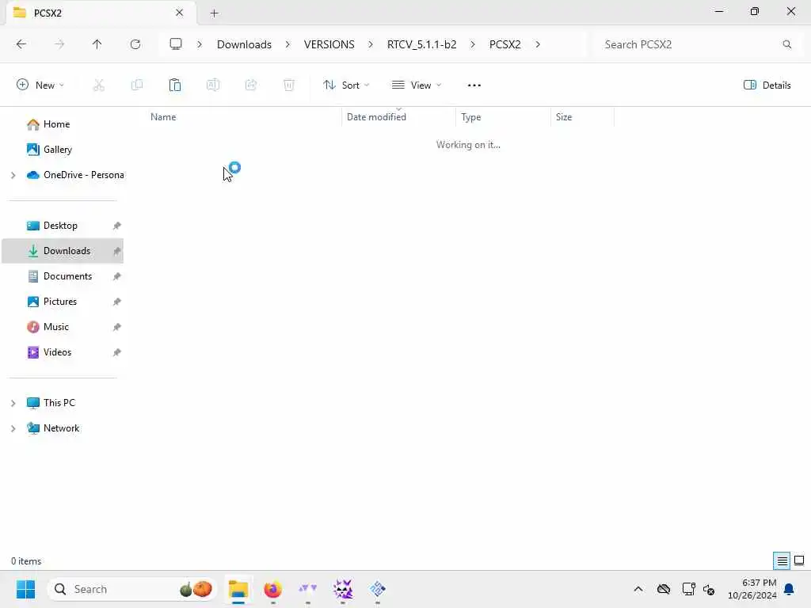The image size is (811, 608).
Task: Open a new tab with plus button
Action: click(x=214, y=13)
